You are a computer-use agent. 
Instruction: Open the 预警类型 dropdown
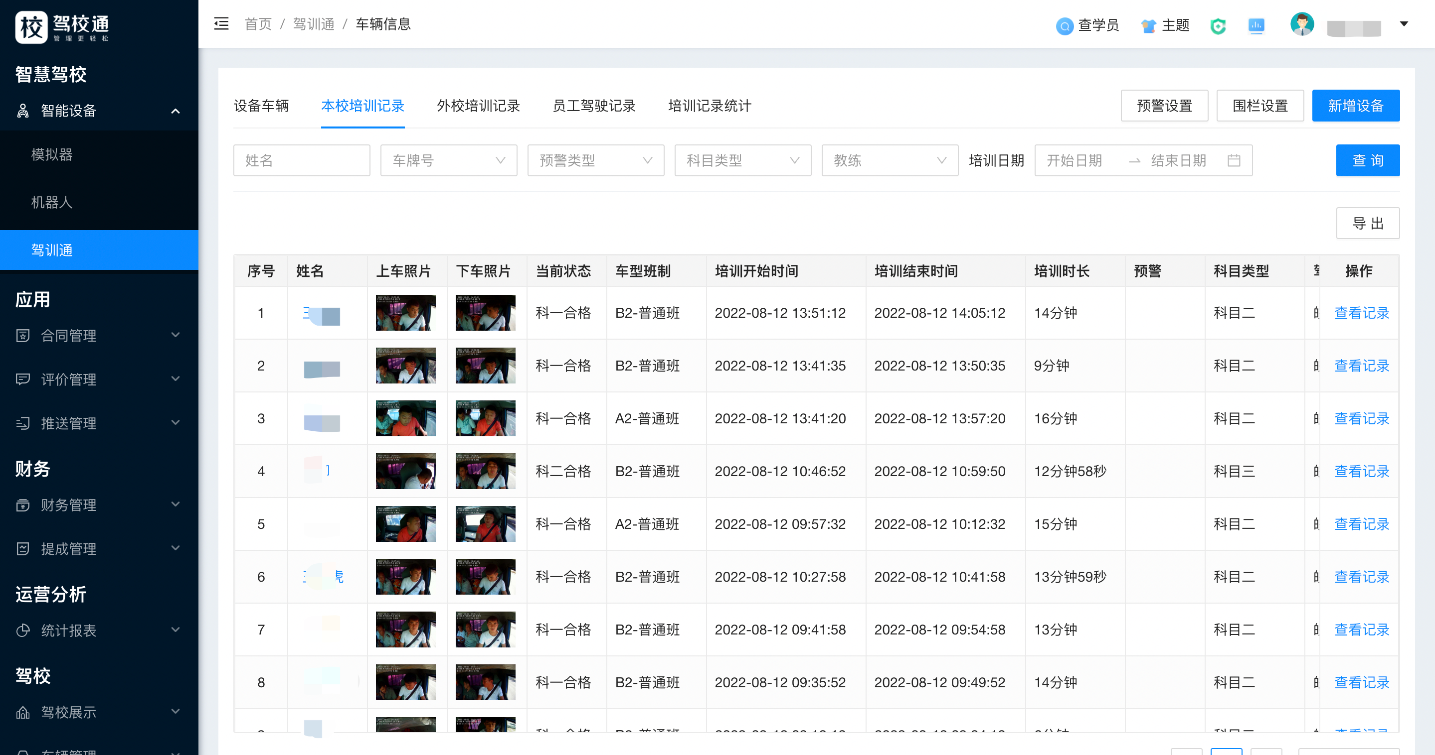[x=595, y=160]
